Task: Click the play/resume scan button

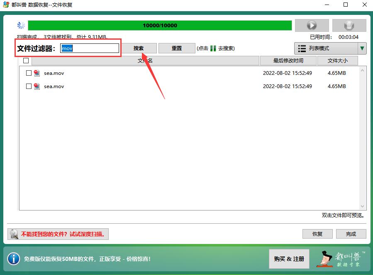Action: [312, 26]
